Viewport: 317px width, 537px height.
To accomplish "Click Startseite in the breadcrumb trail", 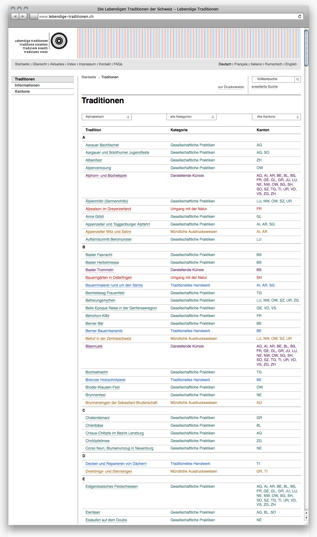I will [x=89, y=77].
